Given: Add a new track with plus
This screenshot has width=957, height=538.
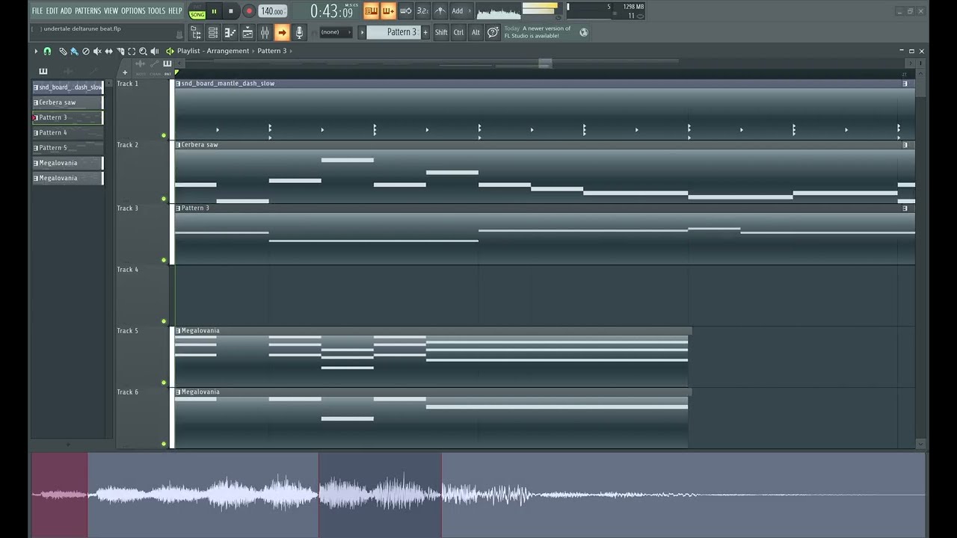Looking at the screenshot, I should pos(125,72).
